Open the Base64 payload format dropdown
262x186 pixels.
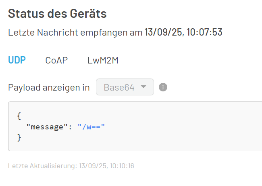[x=125, y=87]
